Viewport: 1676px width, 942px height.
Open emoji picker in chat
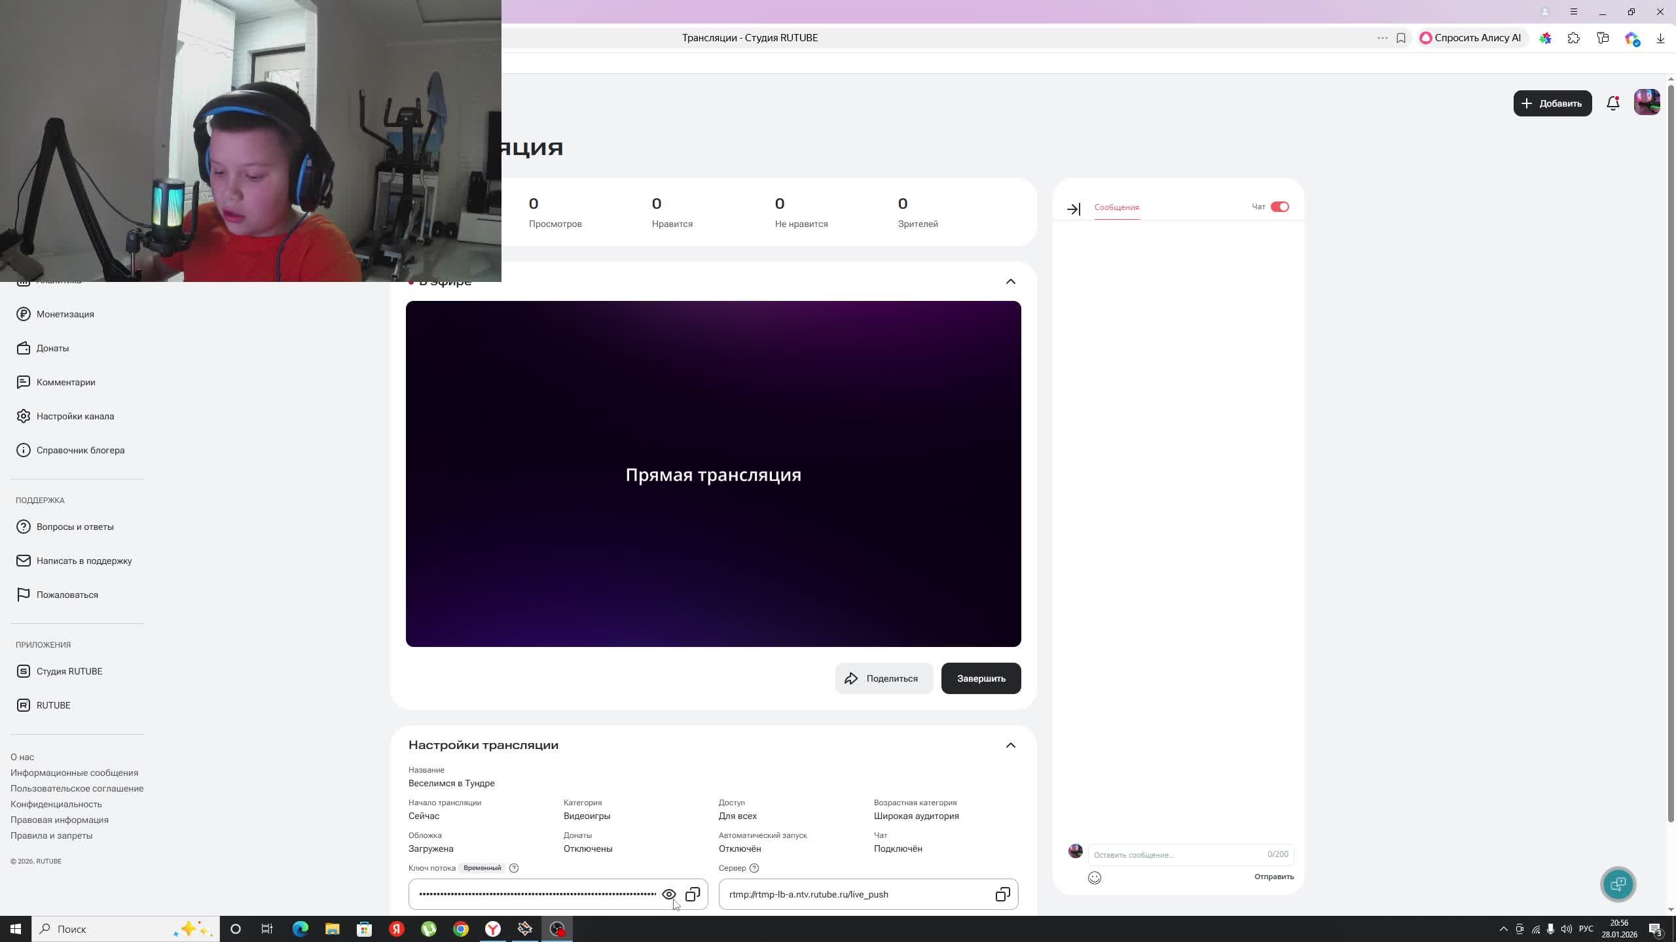tap(1094, 878)
